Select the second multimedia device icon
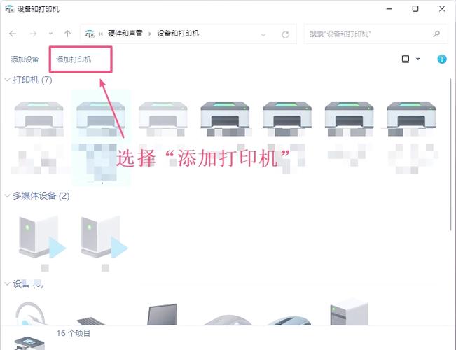456x350 pixels. 104,237
